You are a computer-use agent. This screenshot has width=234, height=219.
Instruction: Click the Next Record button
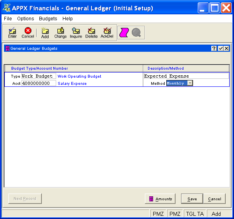(25, 199)
